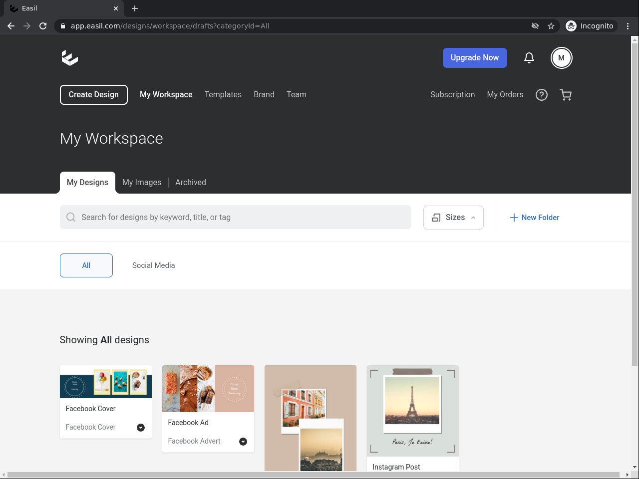Go back to the previous page
This screenshot has width=639, height=479.
coord(11,26)
